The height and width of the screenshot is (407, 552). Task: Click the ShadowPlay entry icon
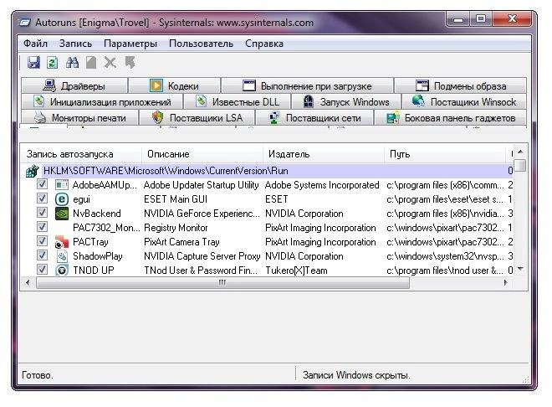point(62,256)
